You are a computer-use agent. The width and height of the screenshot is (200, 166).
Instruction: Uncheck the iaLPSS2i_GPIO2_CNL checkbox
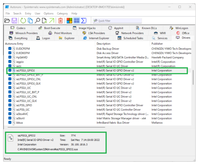tap(10, 79)
